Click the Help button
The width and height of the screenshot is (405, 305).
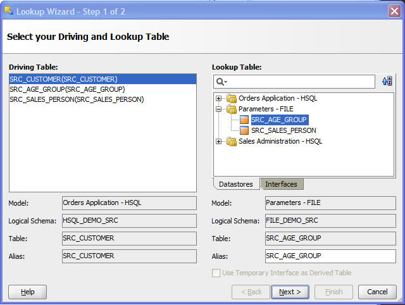[x=28, y=292]
